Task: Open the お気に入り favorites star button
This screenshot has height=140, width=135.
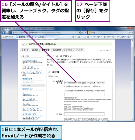Action: (8, 37)
